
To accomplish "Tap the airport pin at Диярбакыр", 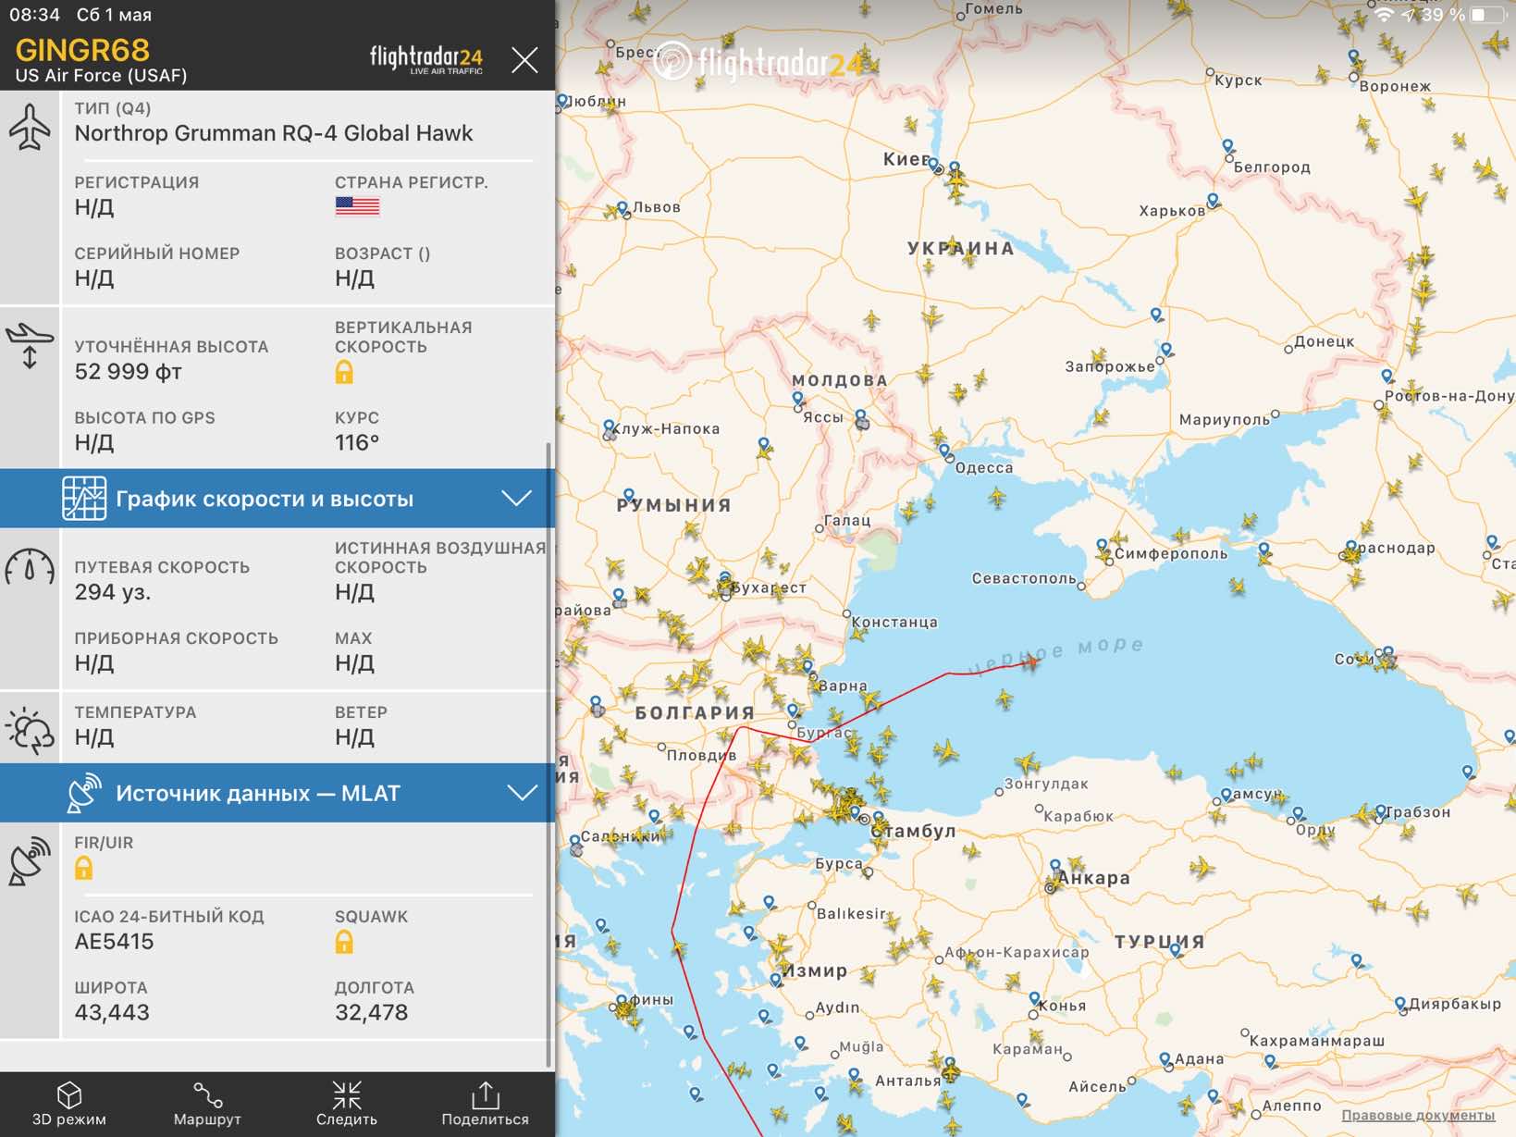I will tap(1400, 1004).
